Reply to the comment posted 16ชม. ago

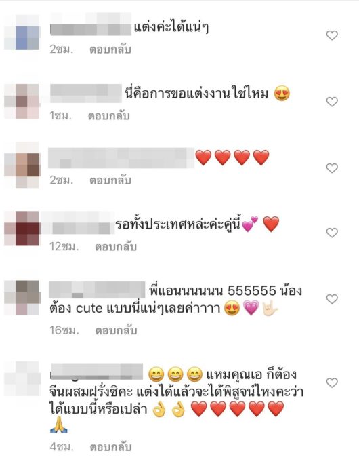coord(116,330)
